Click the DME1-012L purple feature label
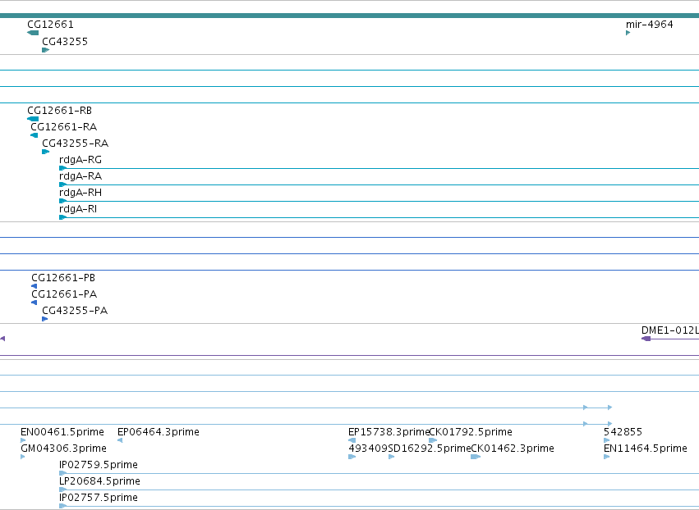 point(670,330)
